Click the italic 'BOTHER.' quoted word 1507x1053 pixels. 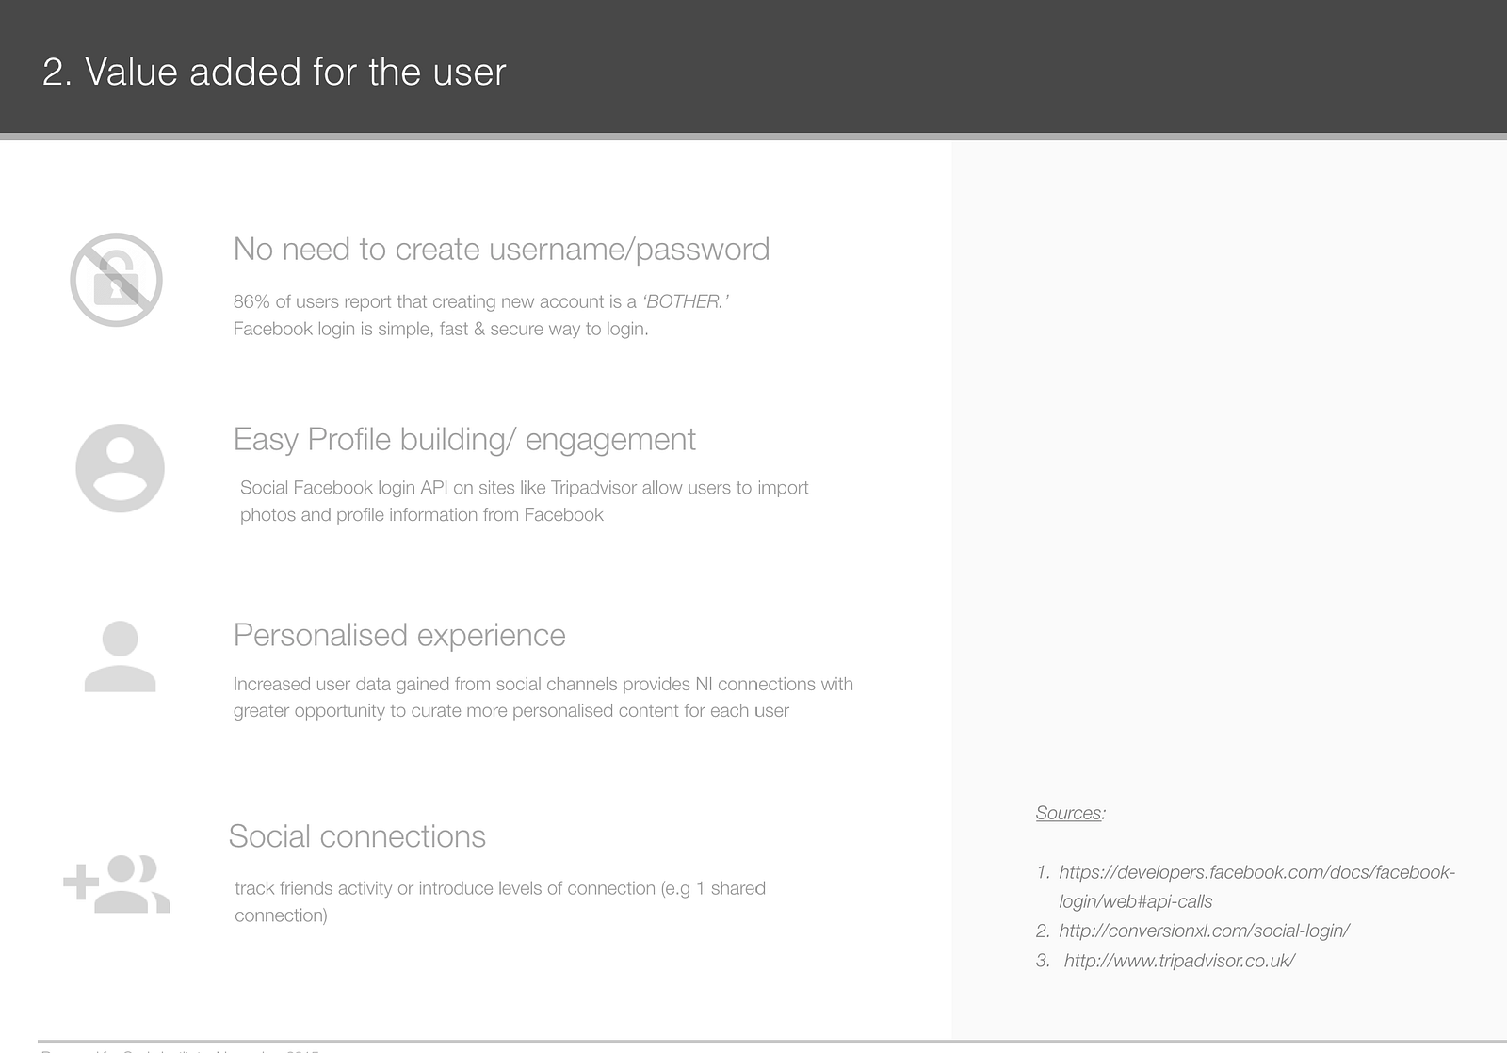coord(686,302)
